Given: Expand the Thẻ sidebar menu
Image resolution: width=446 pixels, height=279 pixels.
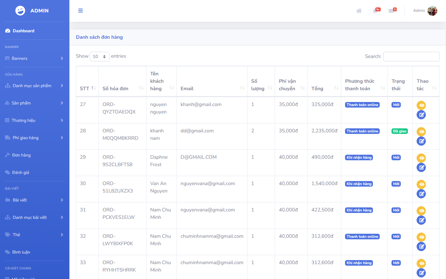Looking at the screenshot, I should [x=35, y=235].
